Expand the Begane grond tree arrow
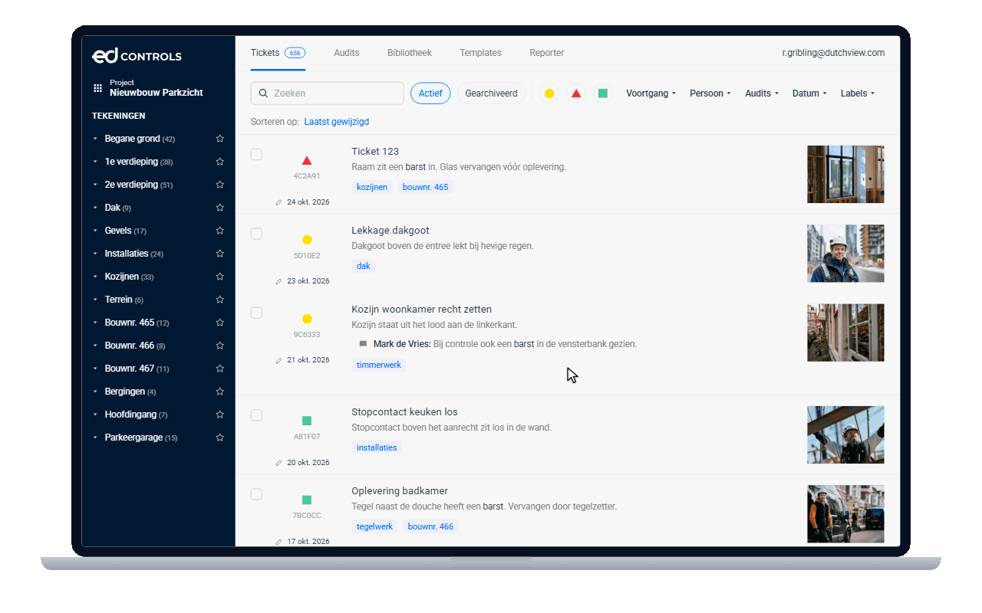This screenshot has height=613, width=982. (95, 139)
